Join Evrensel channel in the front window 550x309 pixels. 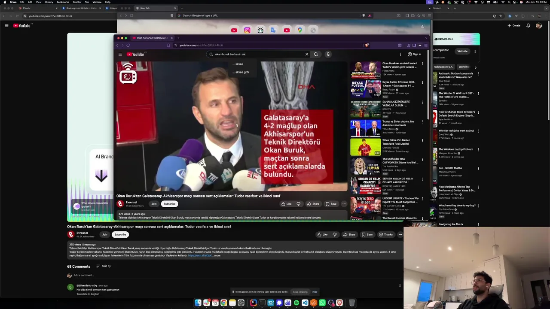click(x=154, y=204)
